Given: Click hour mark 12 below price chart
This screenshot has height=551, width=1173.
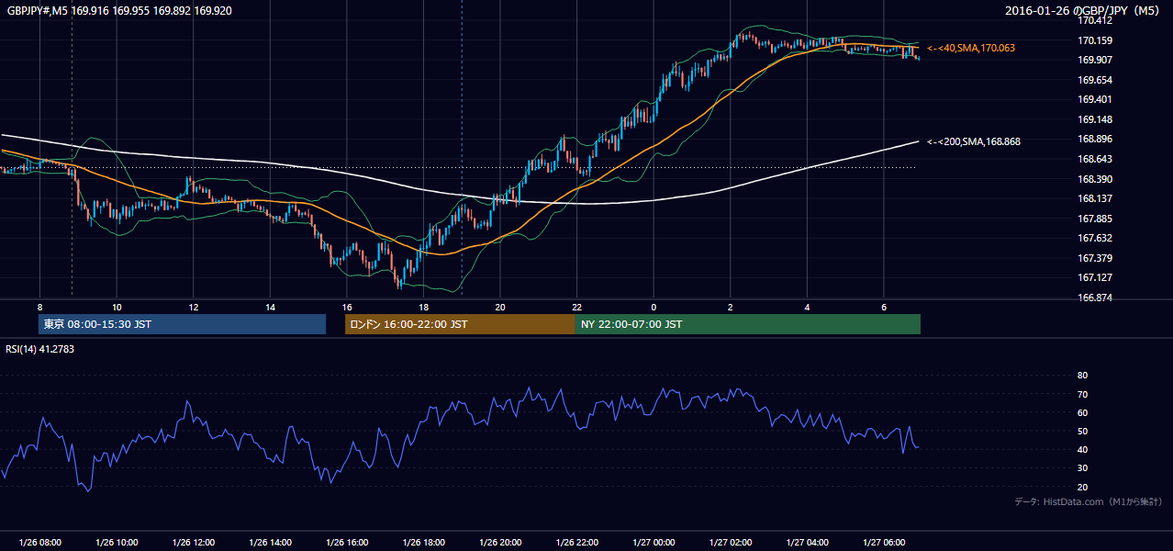Looking at the screenshot, I should (x=193, y=307).
